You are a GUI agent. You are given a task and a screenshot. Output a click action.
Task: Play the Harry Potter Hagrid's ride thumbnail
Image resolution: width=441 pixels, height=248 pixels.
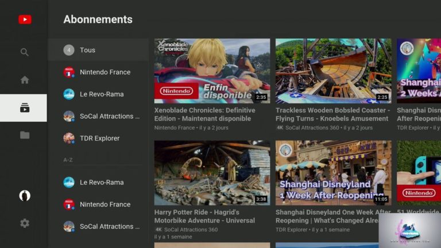212,173
